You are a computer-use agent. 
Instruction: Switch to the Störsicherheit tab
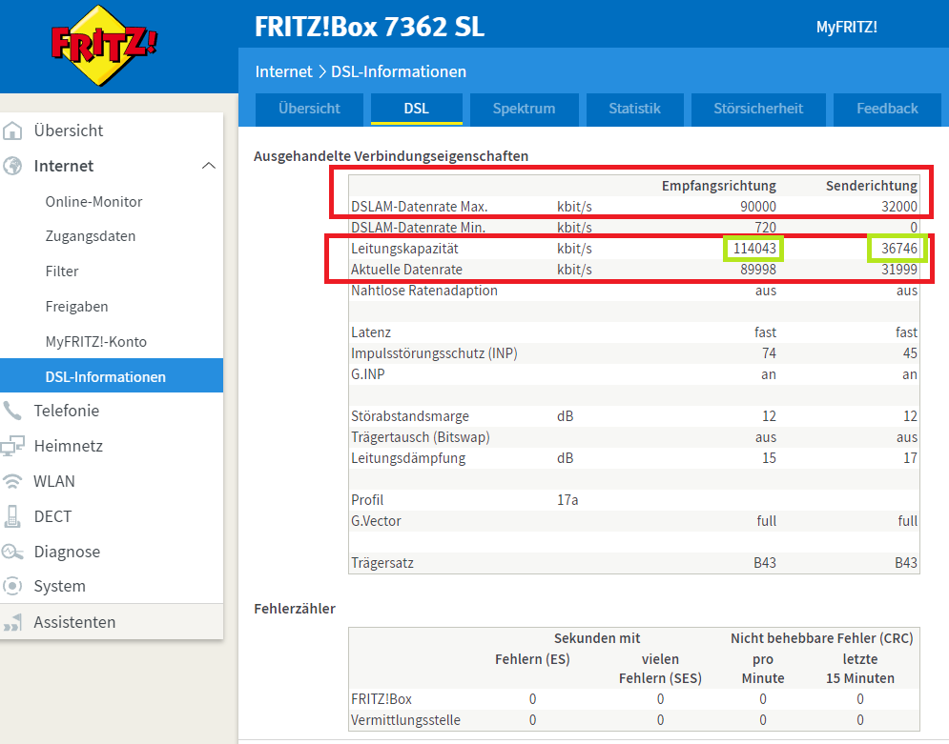(x=758, y=109)
